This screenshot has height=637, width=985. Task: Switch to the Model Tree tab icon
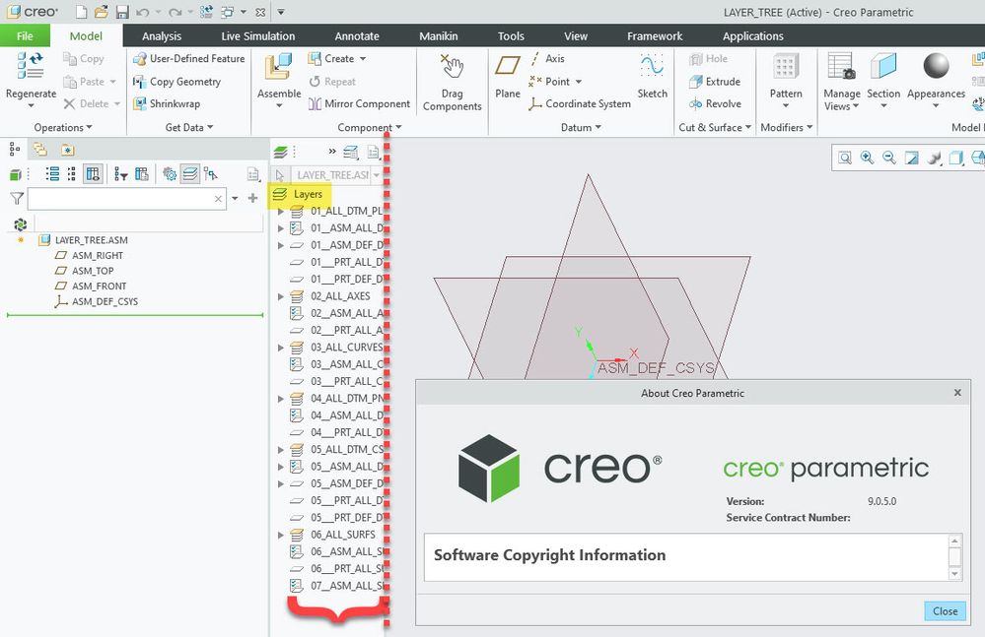coord(14,150)
